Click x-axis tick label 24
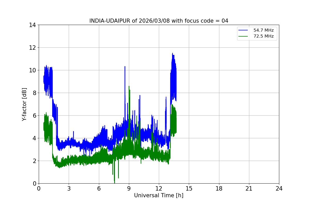The image size is (310, 206). tap(279, 188)
